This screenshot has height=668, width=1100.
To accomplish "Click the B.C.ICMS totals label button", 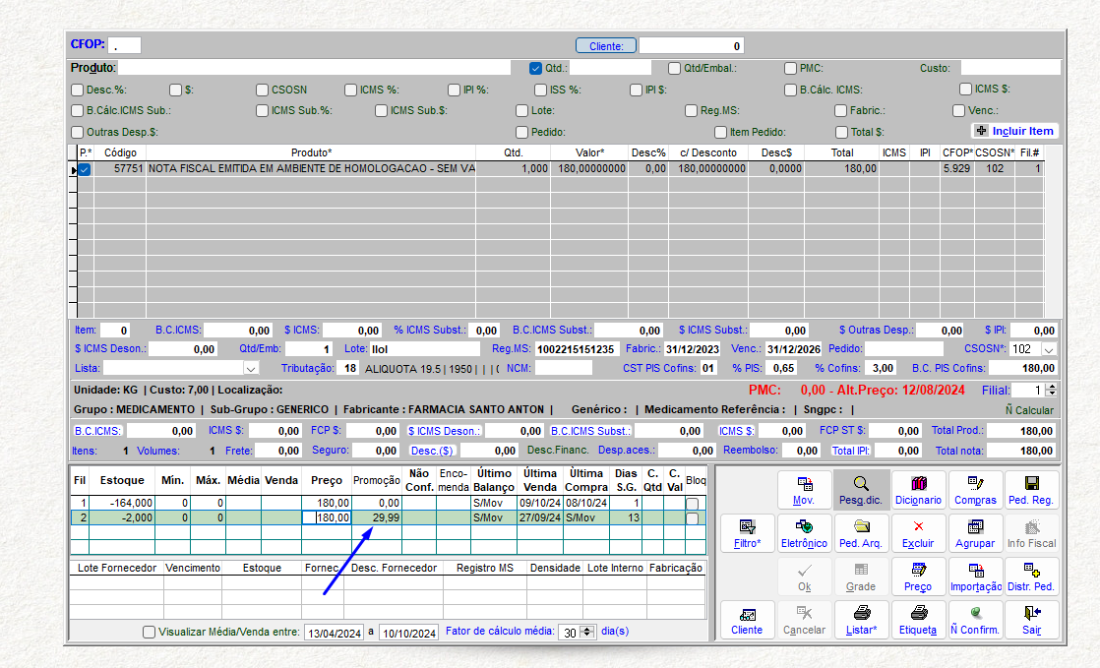I will click(98, 431).
